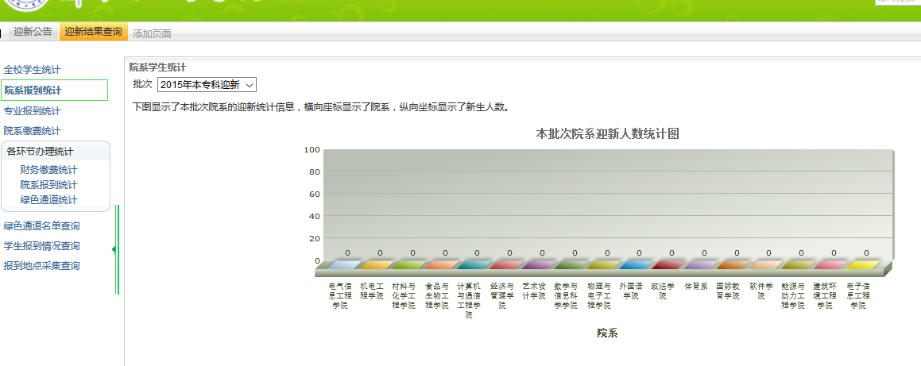Image resolution: width=921 pixels, height=366 pixels.
Task: Click the 添加页面 tab
Action: pos(152,33)
